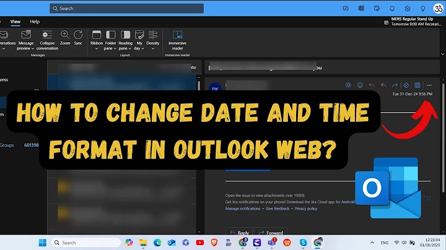Viewport: 446px width, 250px height.
Task: Switch to the View tab
Action: (15, 22)
